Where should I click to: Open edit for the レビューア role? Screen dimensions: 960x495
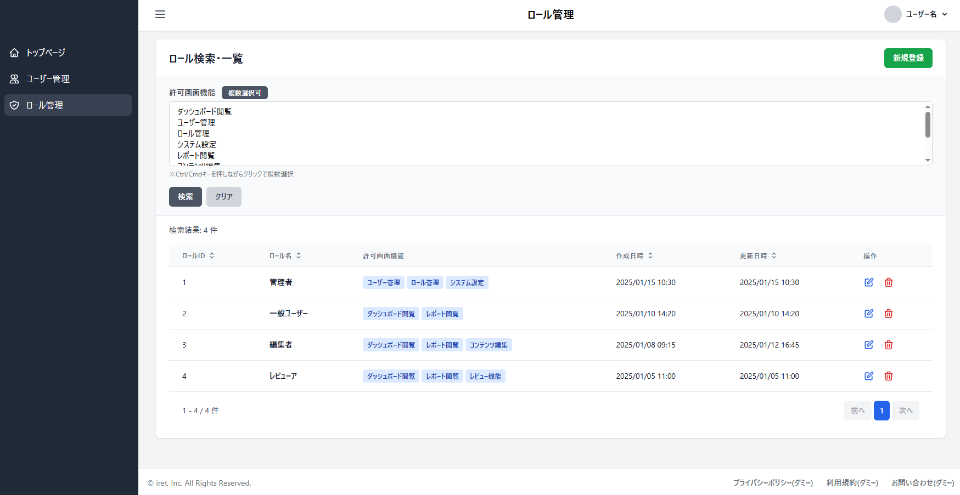point(869,376)
